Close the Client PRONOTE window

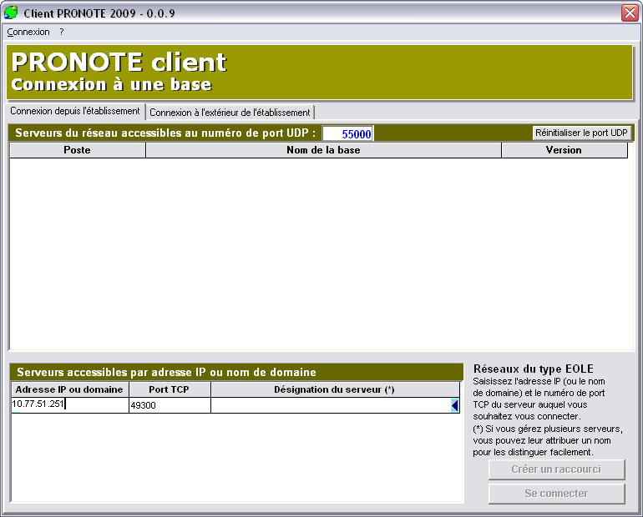(630, 13)
